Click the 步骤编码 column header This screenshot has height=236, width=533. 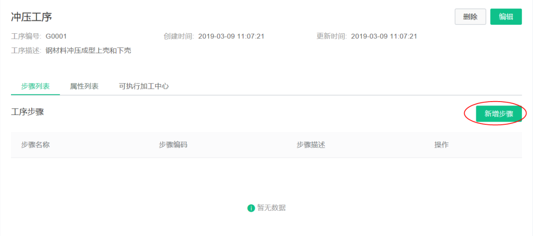pyautogui.click(x=173, y=145)
